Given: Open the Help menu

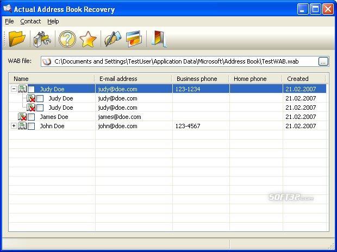Looking at the screenshot, I should click(53, 21).
